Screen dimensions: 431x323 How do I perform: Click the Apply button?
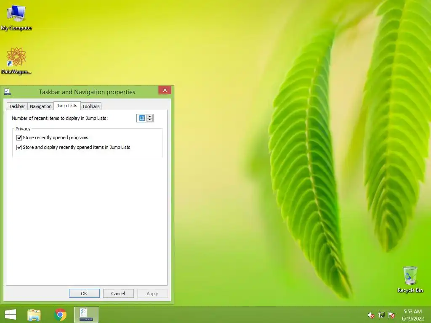pos(152,293)
